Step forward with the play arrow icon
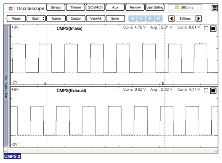 150,19
